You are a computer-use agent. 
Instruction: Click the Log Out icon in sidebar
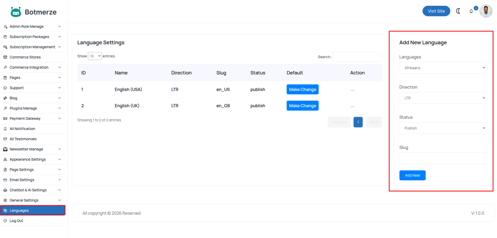pyautogui.click(x=5, y=221)
